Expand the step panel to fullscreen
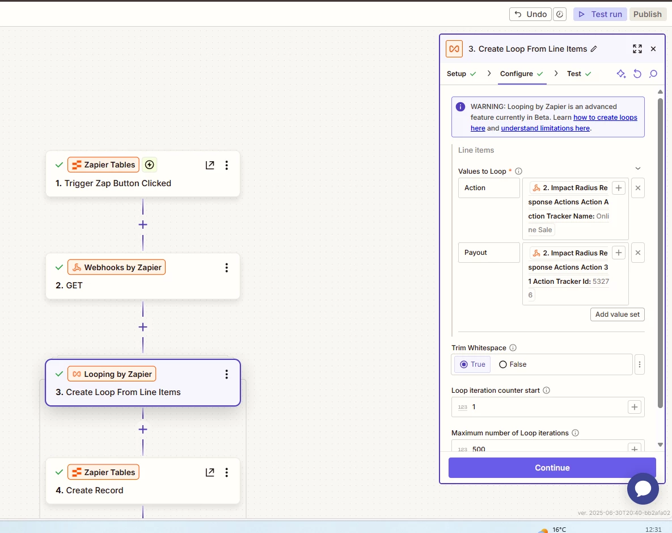Image resolution: width=672 pixels, height=533 pixels. pyautogui.click(x=637, y=49)
